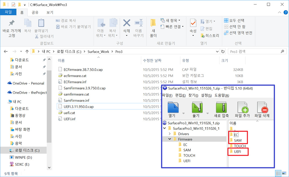
Task: Switch to the View (보기) tab
Action: pyautogui.click(x=50, y=12)
